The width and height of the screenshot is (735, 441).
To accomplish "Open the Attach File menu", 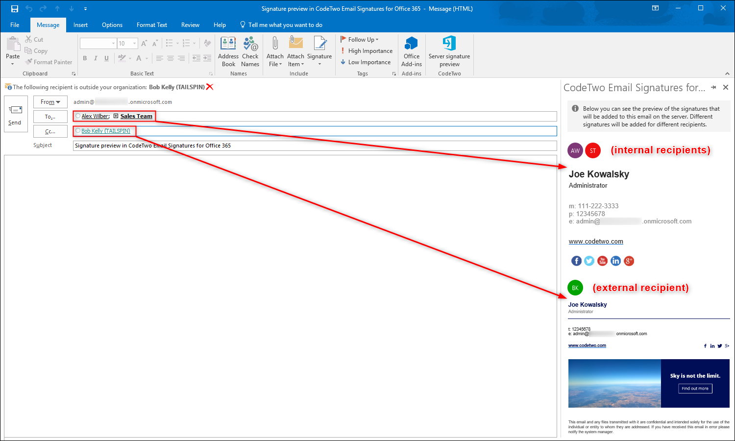I will click(x=275, y=51).
